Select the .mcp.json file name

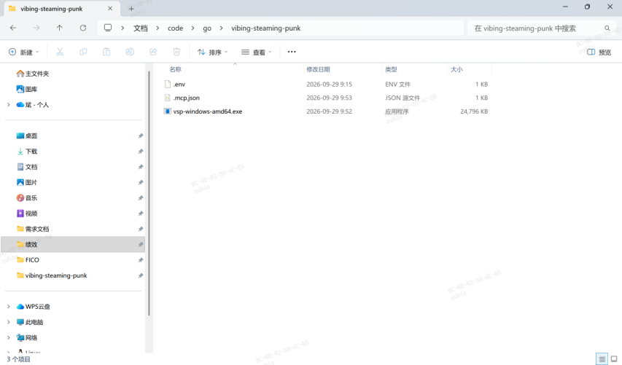[187, 98]
